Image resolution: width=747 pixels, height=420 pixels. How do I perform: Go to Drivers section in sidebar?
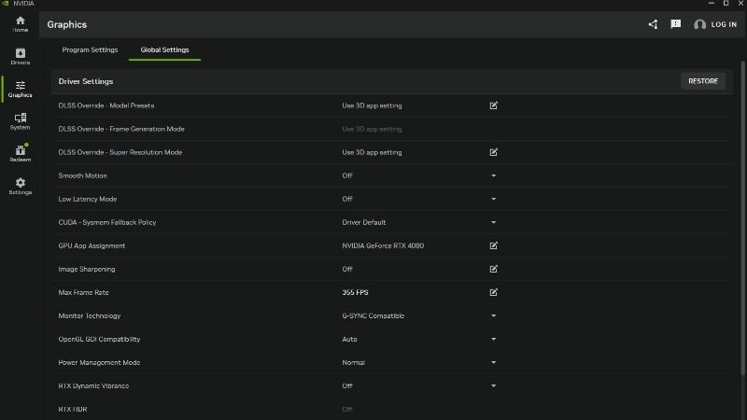click(20, 56)
